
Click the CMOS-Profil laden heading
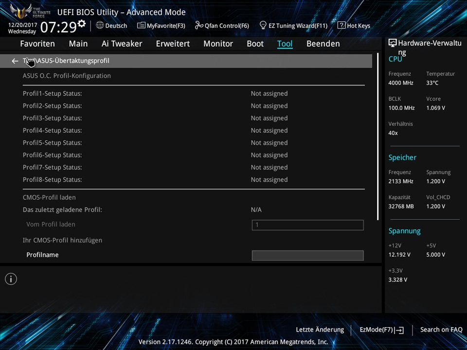[50, 198]
